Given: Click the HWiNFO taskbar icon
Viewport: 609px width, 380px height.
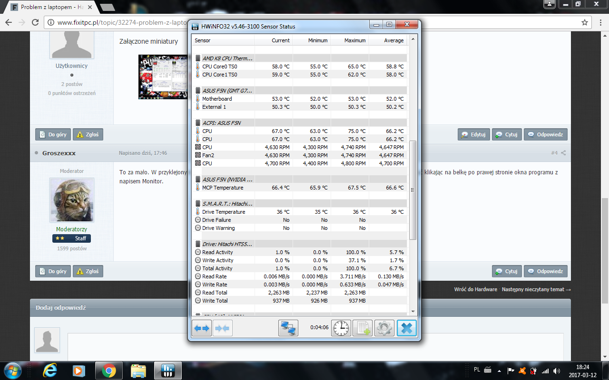Looking at the screenshot, I should click(x=167, y=370).
